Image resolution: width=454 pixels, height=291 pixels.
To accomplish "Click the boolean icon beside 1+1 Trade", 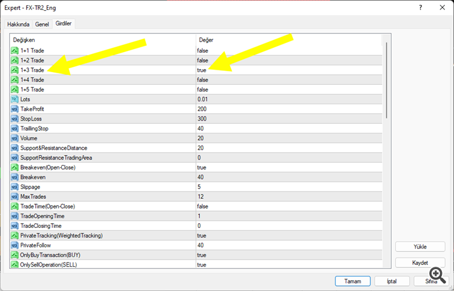I will pyautogui.click(x=15, y=50).
